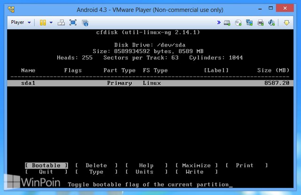This screenshot has width=301, height=195.
Task: Click the Flags column header
Action: (x=73, y=70)
